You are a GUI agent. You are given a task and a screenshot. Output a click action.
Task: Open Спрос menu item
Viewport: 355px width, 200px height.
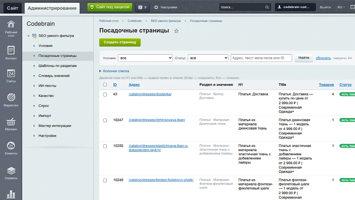tap(44, 106)
